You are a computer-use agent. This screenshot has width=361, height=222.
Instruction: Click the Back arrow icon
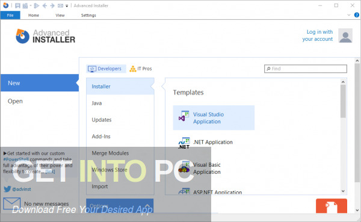(x=45, y=5)
